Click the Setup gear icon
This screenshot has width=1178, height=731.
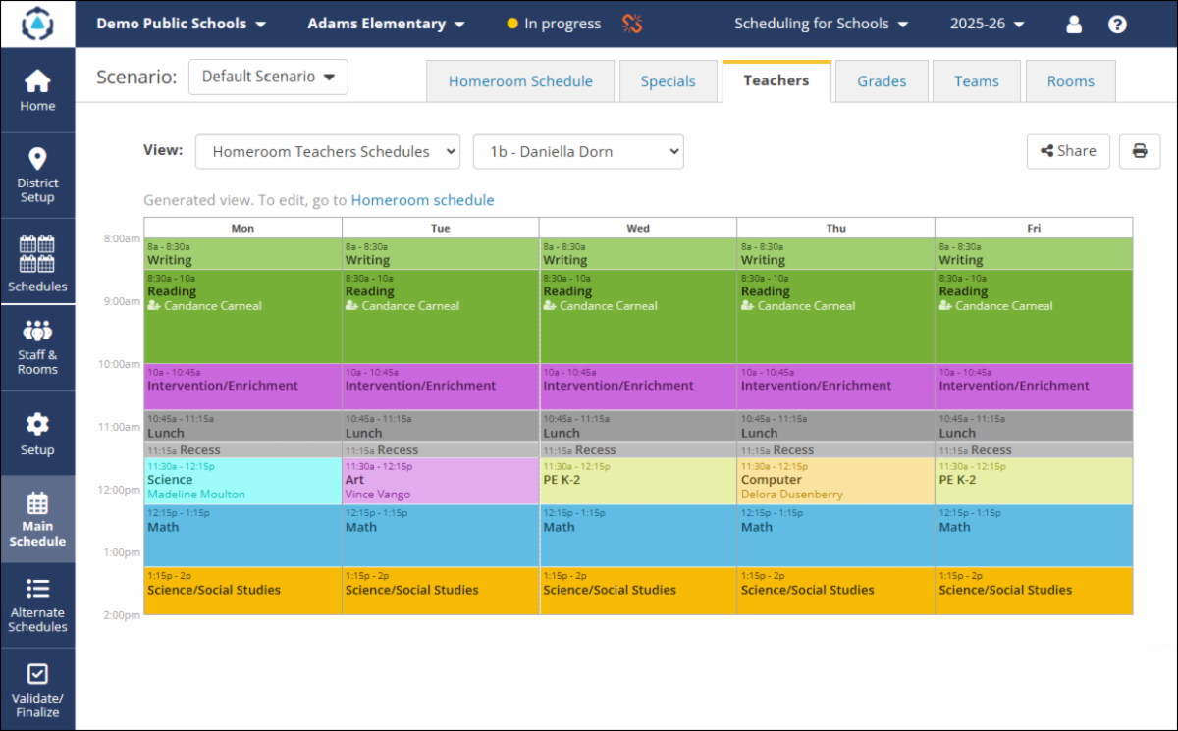point(37,433)
